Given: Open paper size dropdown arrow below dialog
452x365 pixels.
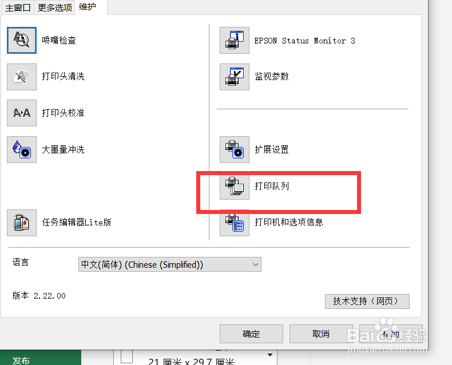Looking at the screenshot, I should 270,355.
